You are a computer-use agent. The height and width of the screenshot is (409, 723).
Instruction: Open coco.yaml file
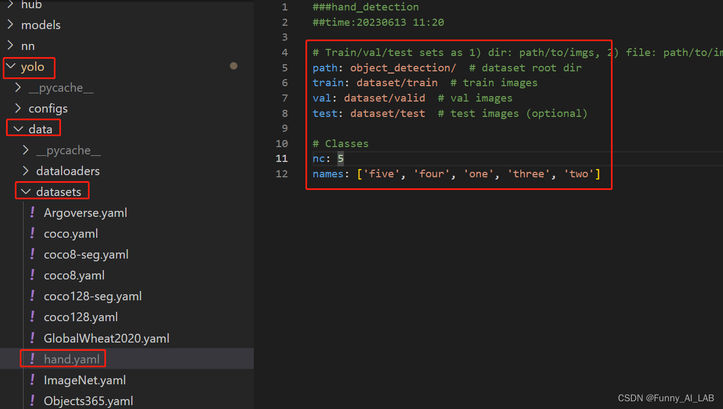(71, 234)
